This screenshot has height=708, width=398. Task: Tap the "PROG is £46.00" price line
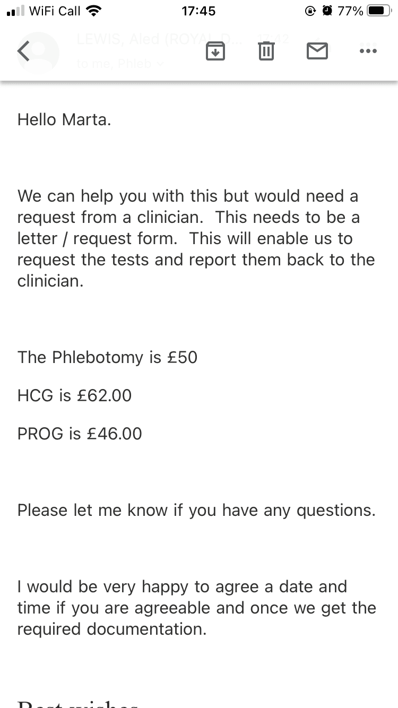coord(80,434)
